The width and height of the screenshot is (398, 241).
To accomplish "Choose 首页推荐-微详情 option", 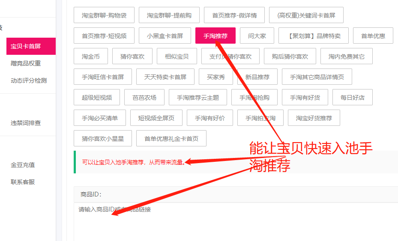I will click(x=234, y=15).
